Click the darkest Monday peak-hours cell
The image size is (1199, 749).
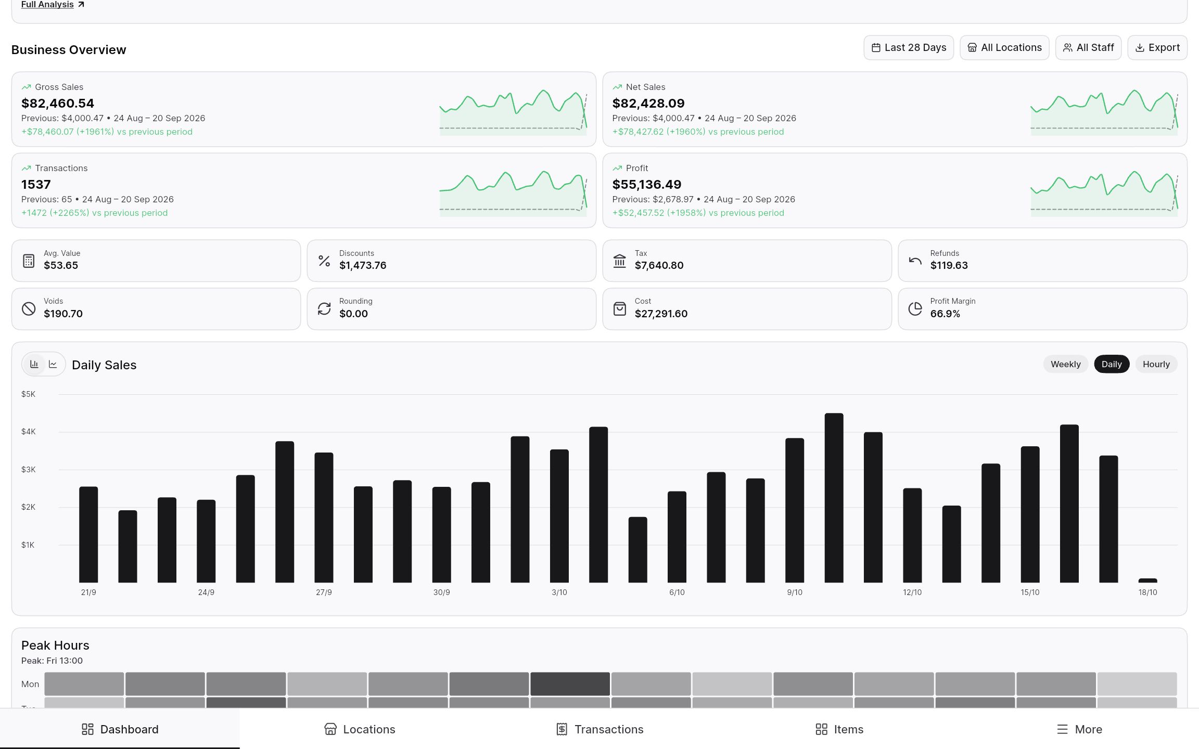coord(570,684)
